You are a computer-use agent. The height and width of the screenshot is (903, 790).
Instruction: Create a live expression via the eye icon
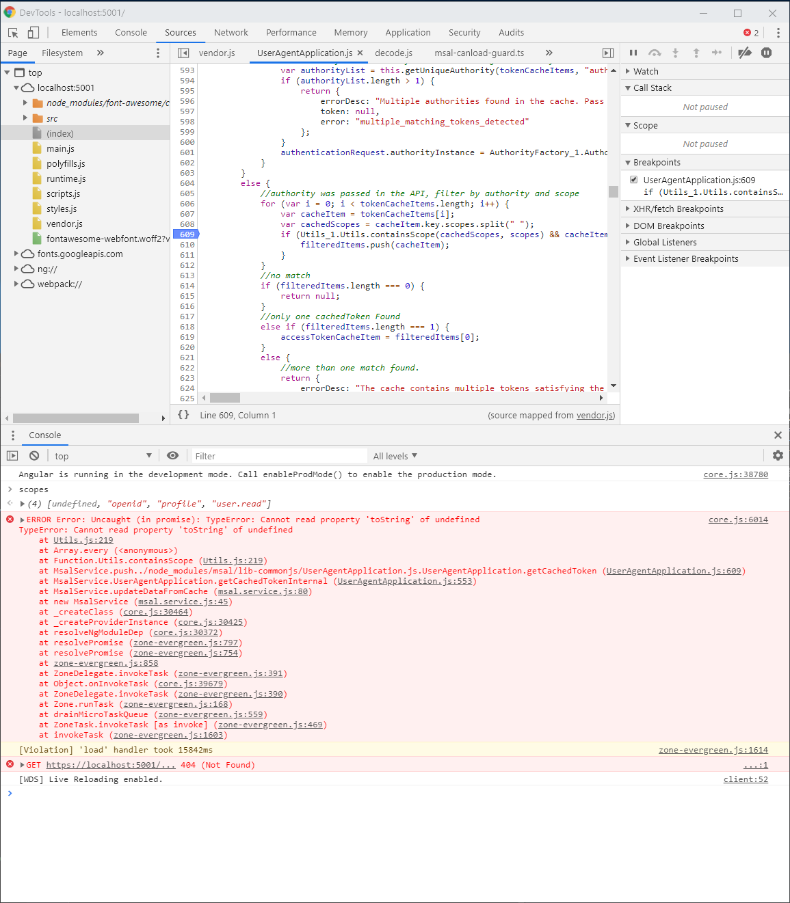click(x=172, y=455)
